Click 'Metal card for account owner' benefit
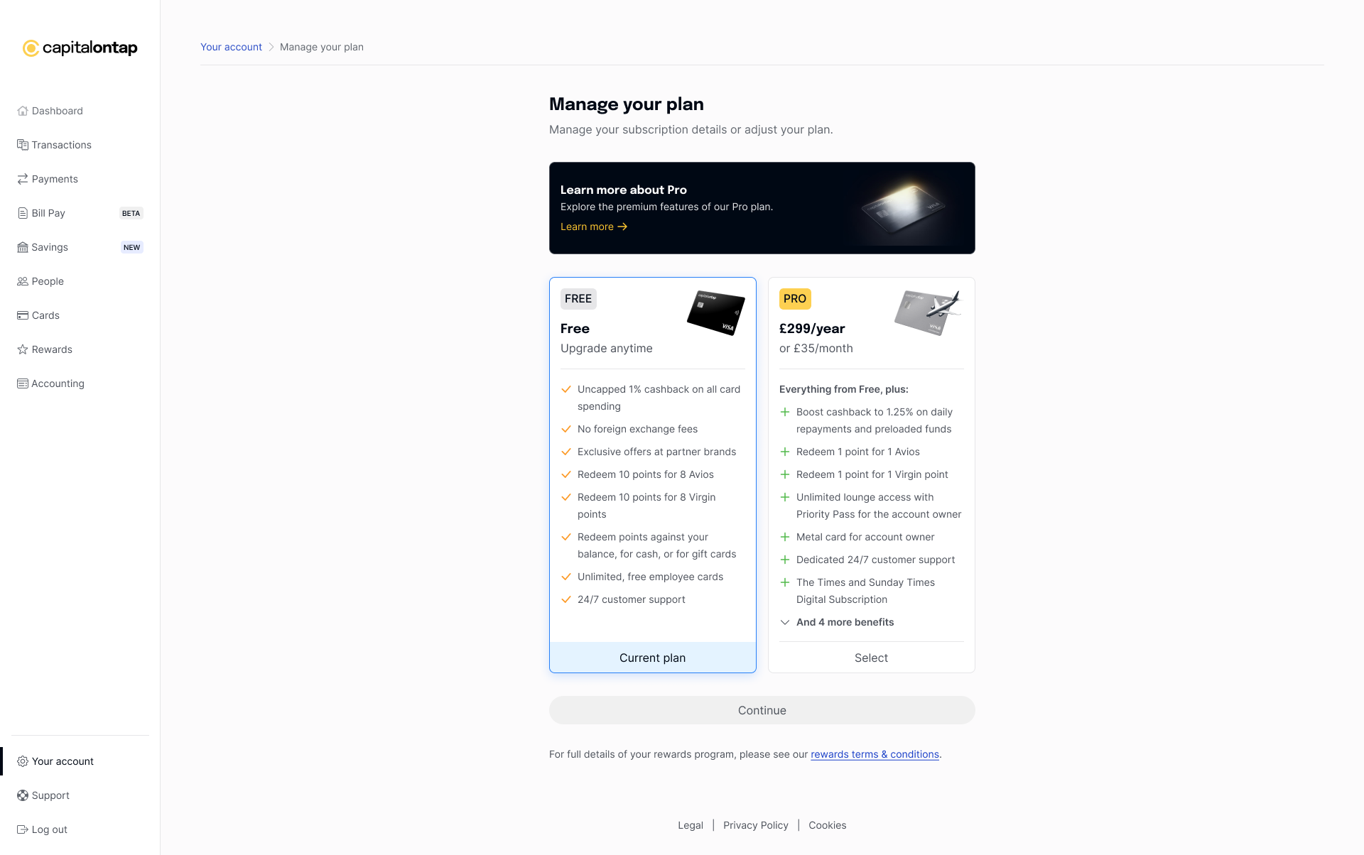The image size is (1364, 855). 865,537
